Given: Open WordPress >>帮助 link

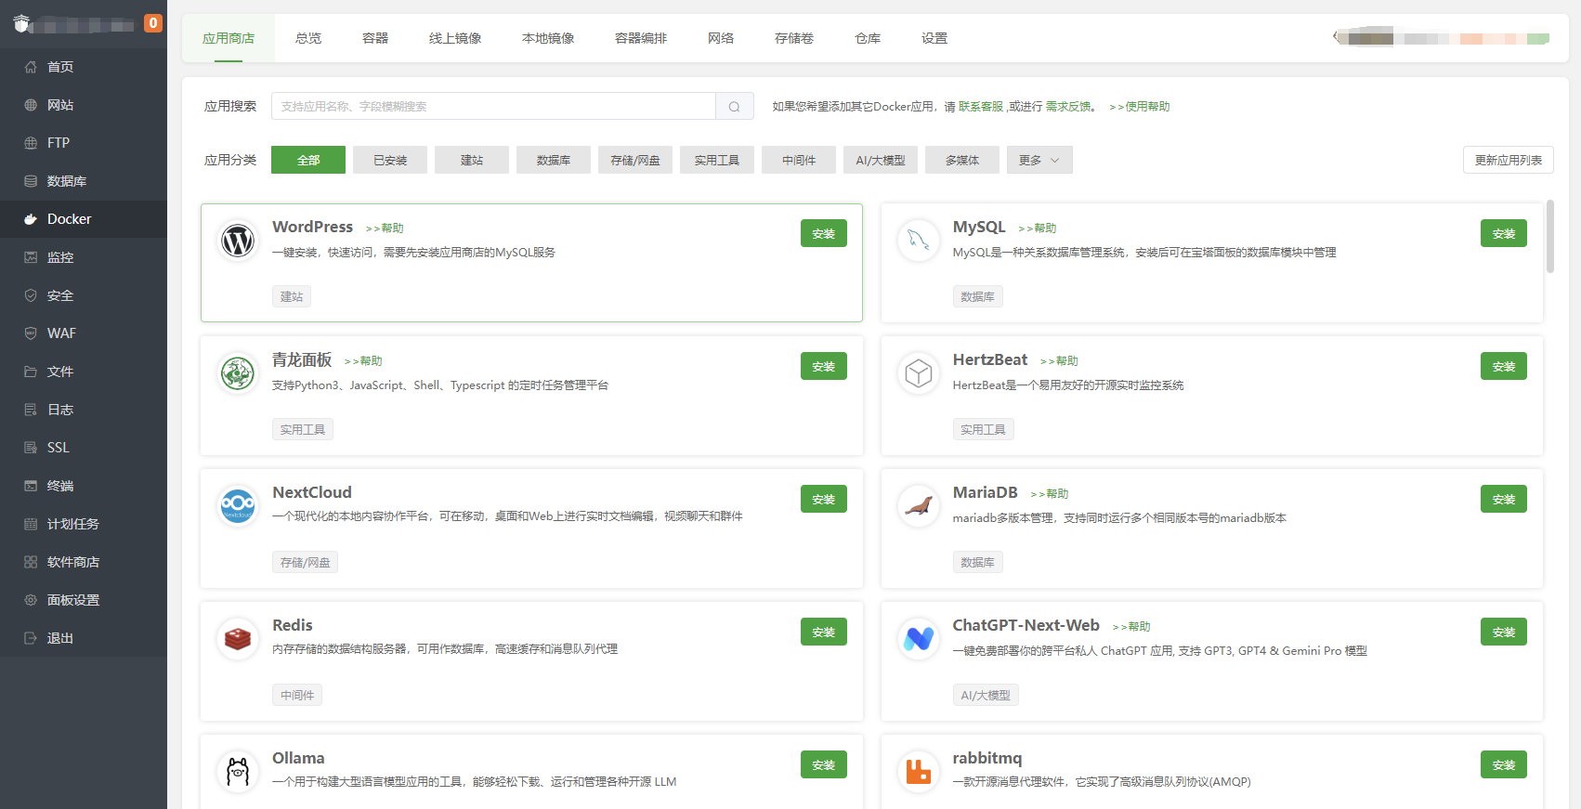Looking at the screenshot, I should (x=385, y=228).
